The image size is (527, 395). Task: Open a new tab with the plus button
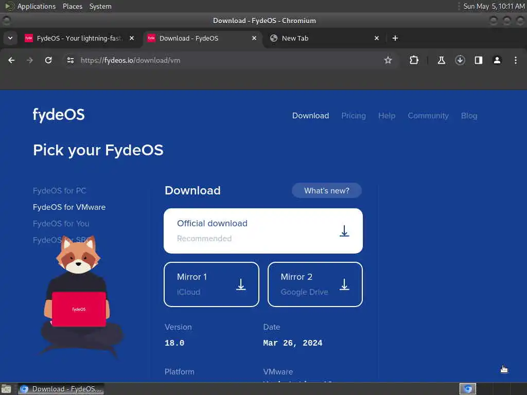pos(395,38)
